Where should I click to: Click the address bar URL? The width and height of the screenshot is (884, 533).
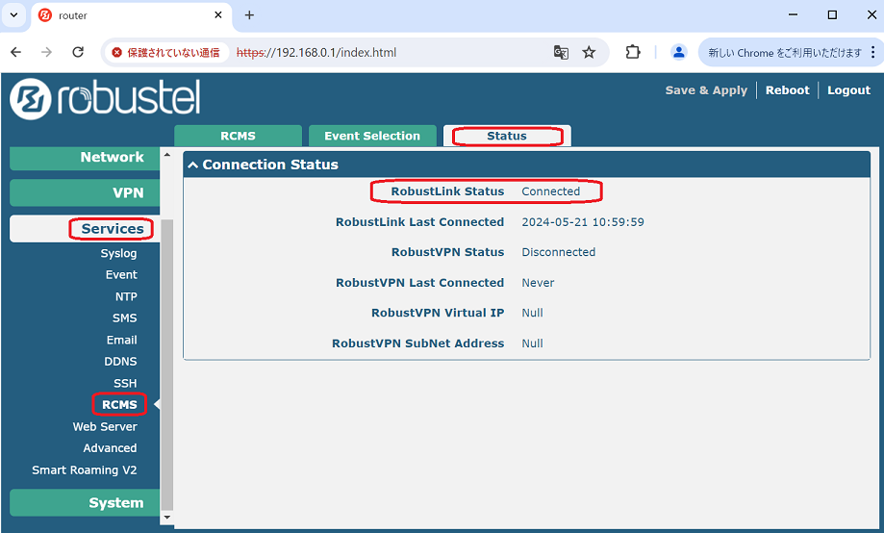pos(316,53)
